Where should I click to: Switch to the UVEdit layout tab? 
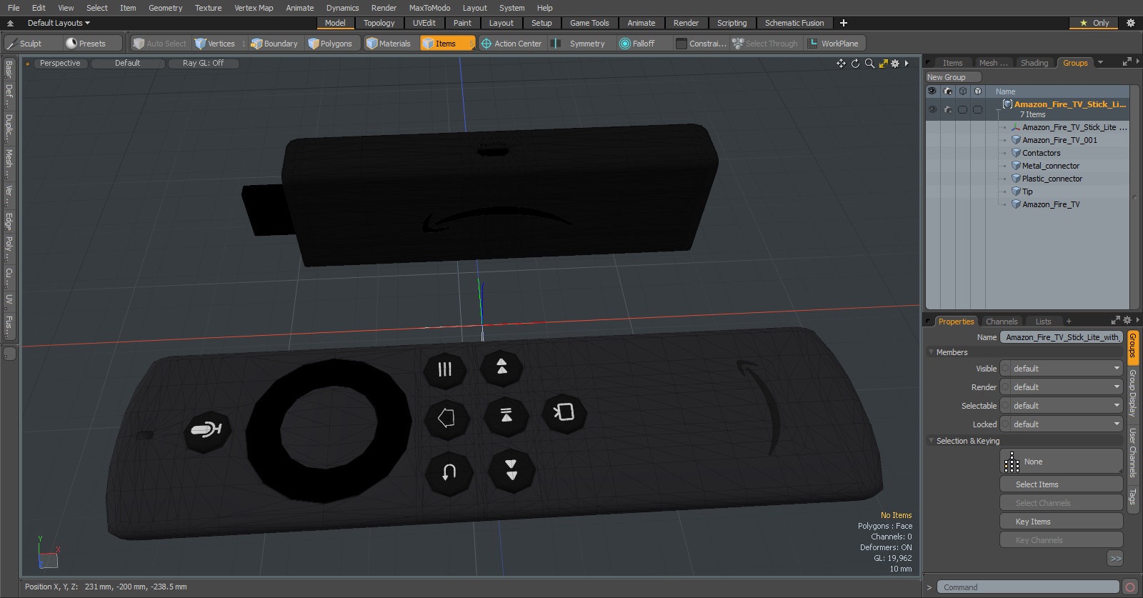coord(424,23)
